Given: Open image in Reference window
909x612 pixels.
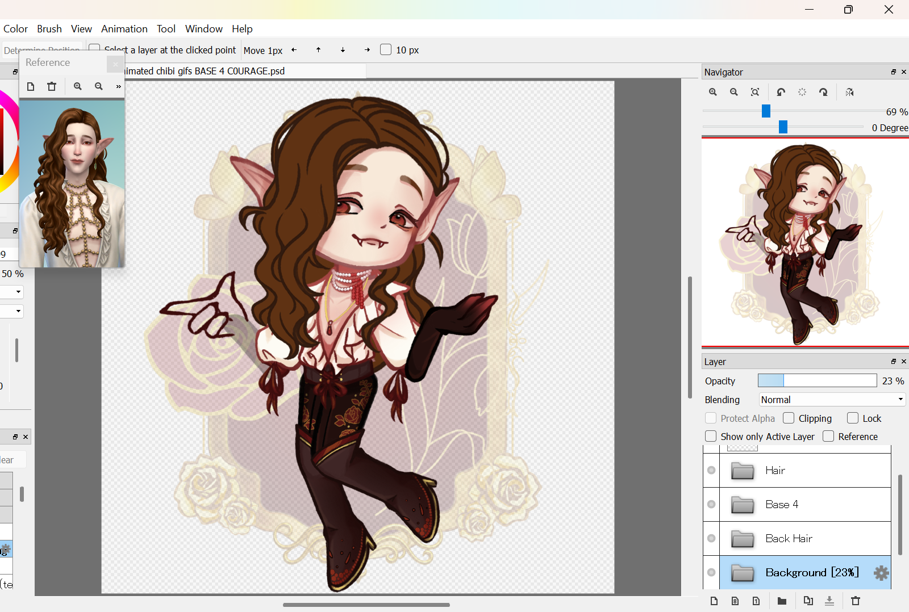Looking at the screenshot, I should [x=31, y=86].
